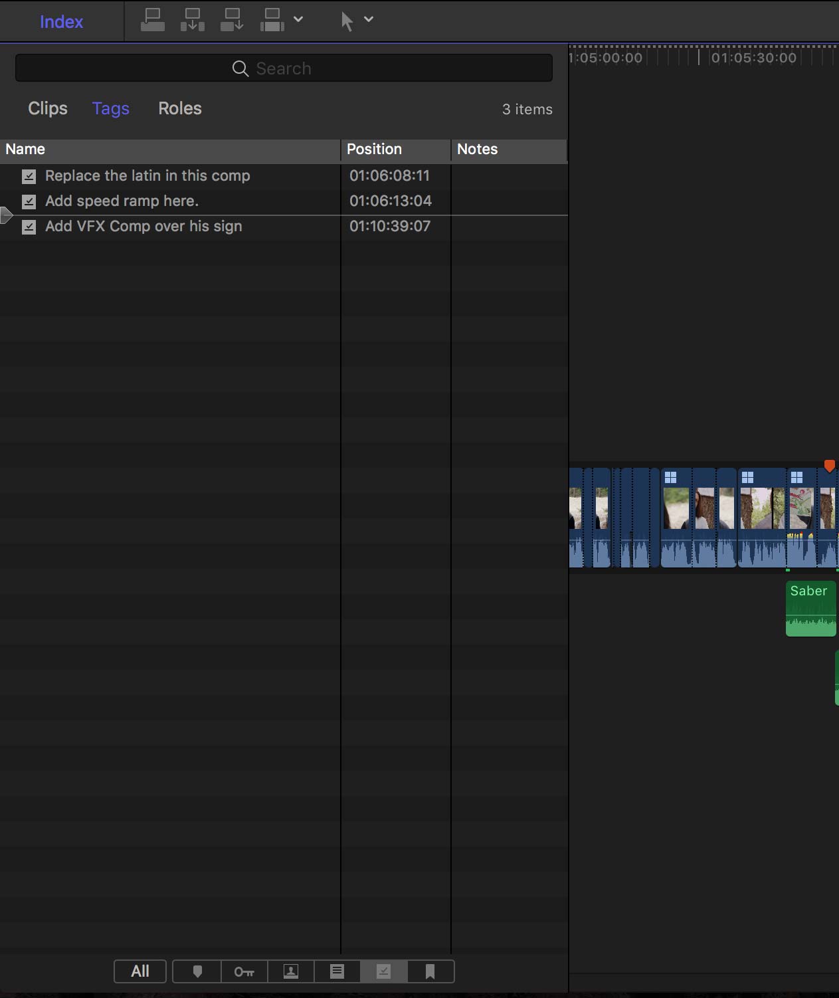Click the Overwrite clip toolbar icon
Viewport: 839px width, 998px height.
(272, 20)
